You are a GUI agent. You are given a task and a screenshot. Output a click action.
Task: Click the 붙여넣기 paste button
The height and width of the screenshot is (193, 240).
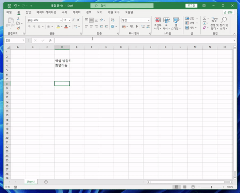tap(10, 23)
